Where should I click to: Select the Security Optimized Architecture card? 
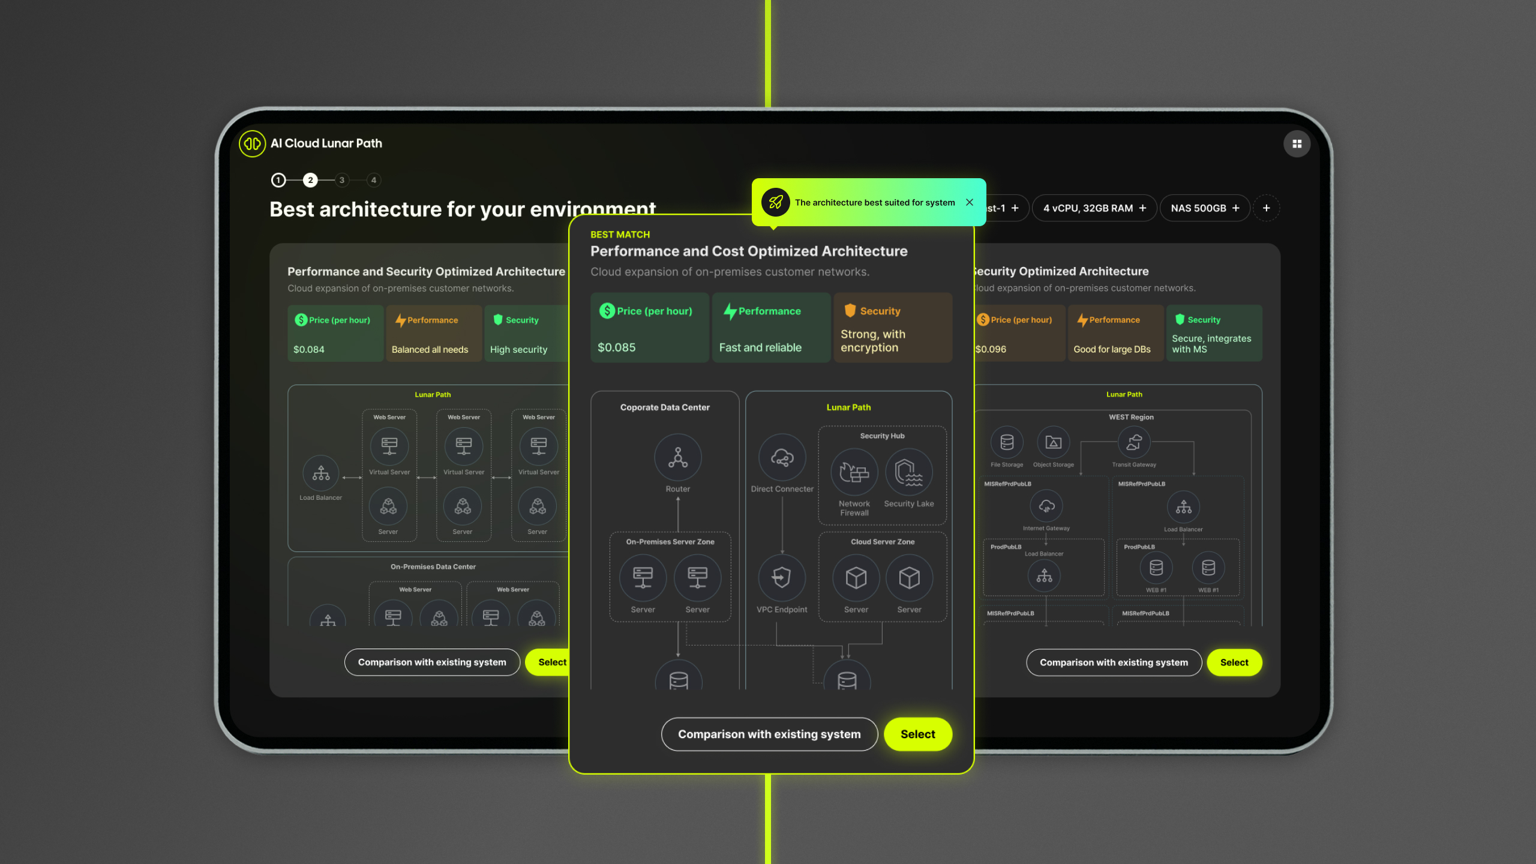(x=1234, y=662)
